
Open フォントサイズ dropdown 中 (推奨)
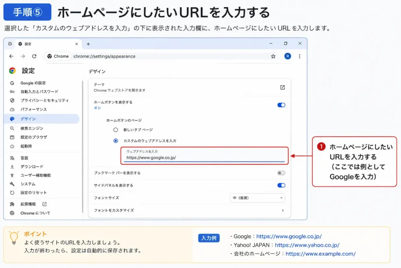pyautogui.click(x=257, y=198)
